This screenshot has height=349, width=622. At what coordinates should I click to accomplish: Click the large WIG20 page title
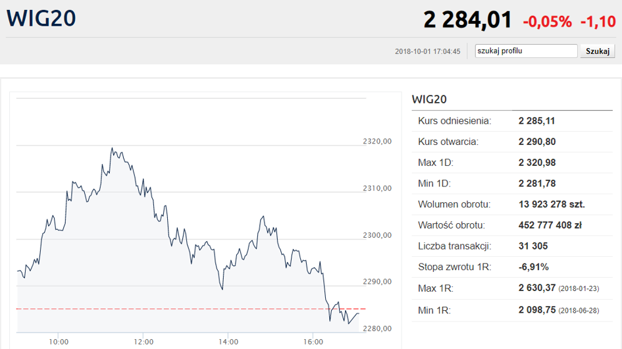tap(41, 18)
